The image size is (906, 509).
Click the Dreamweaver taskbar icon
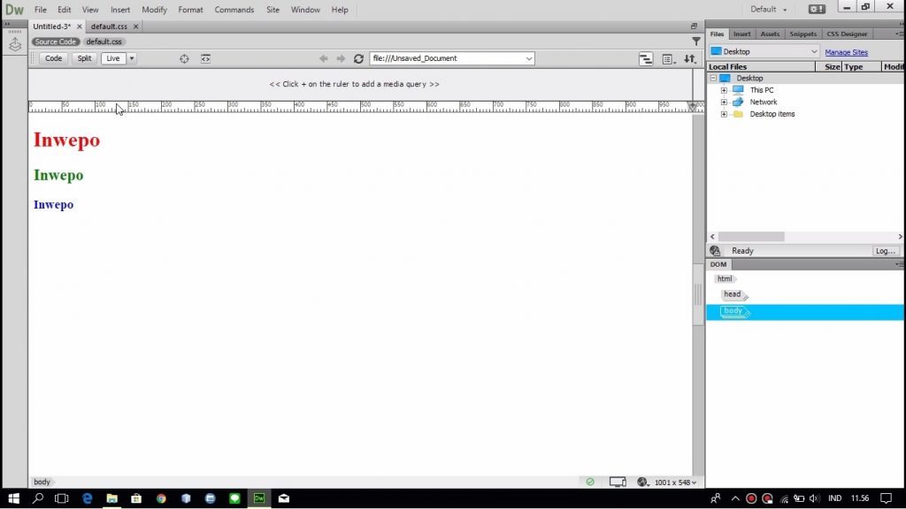pyautogui.click(x=259, y=498)
